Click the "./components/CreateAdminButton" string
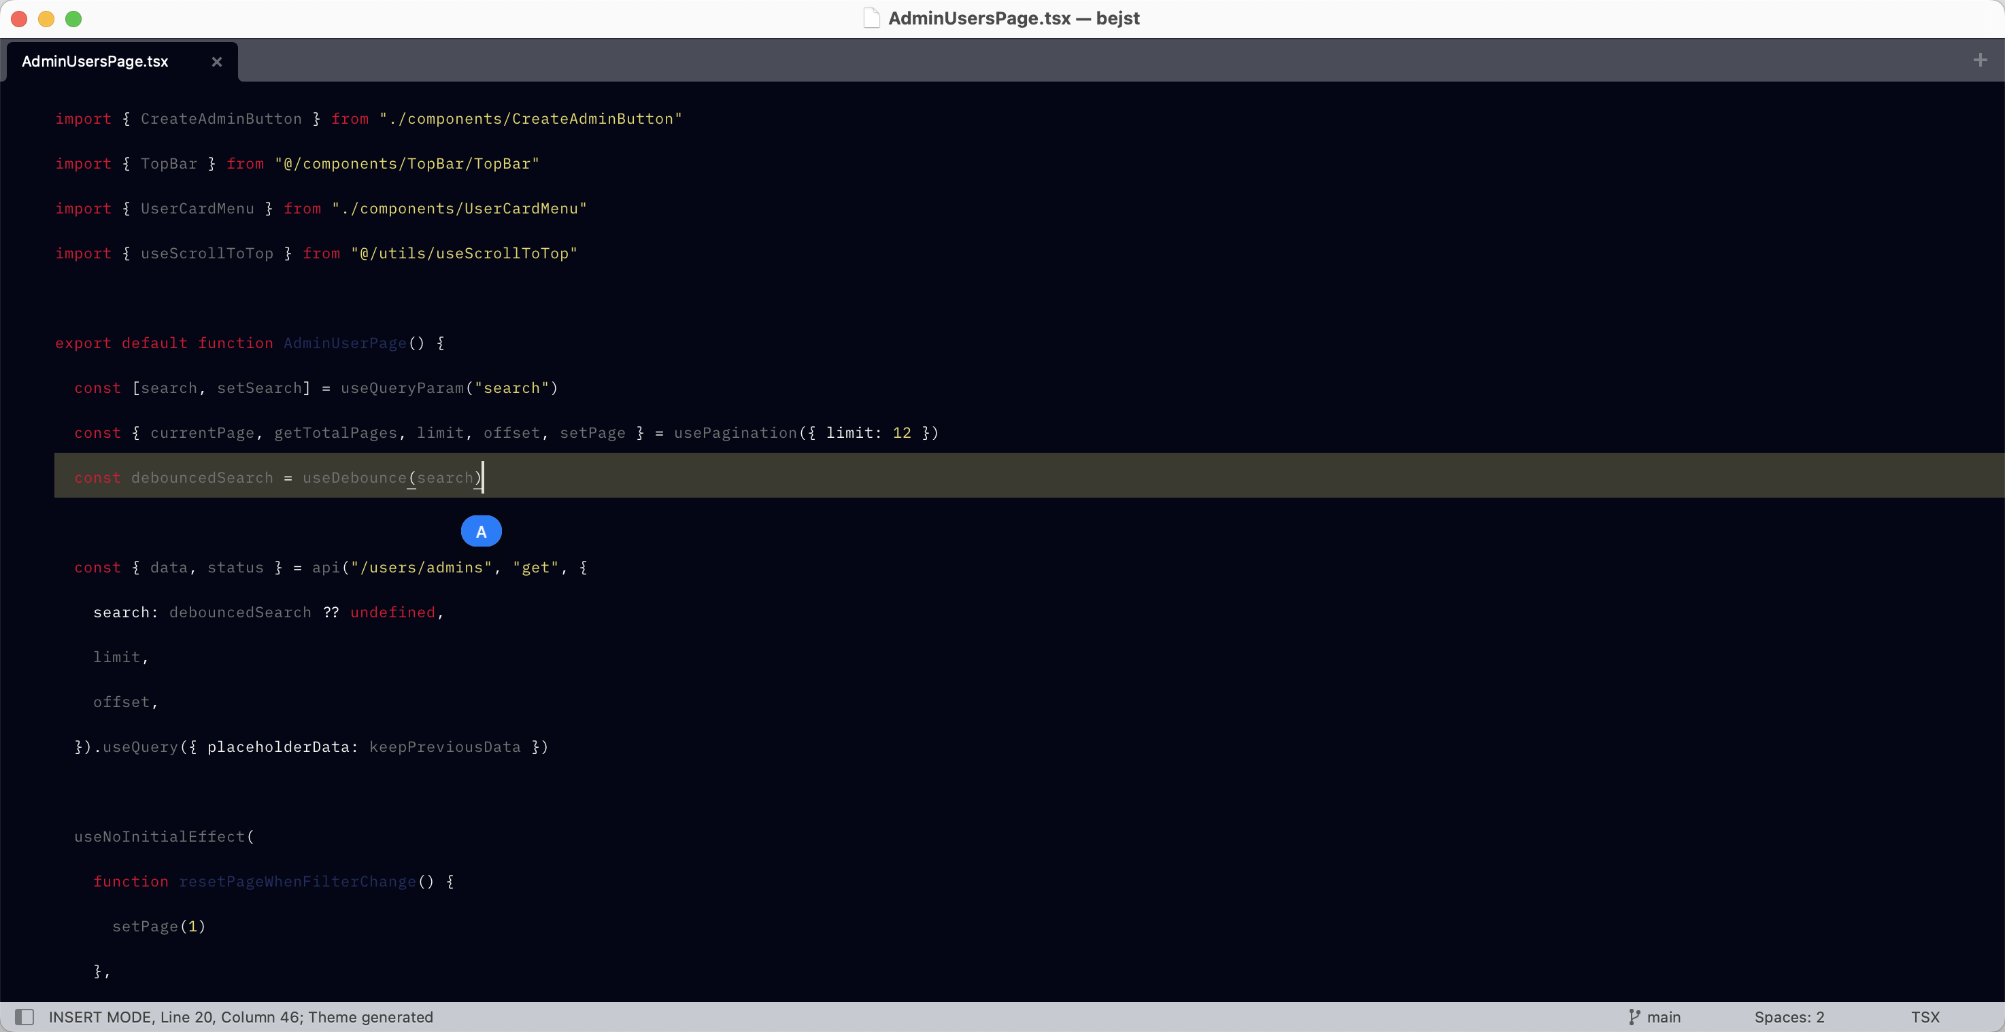This screenshot has width=2005, height=1032. 530,118
